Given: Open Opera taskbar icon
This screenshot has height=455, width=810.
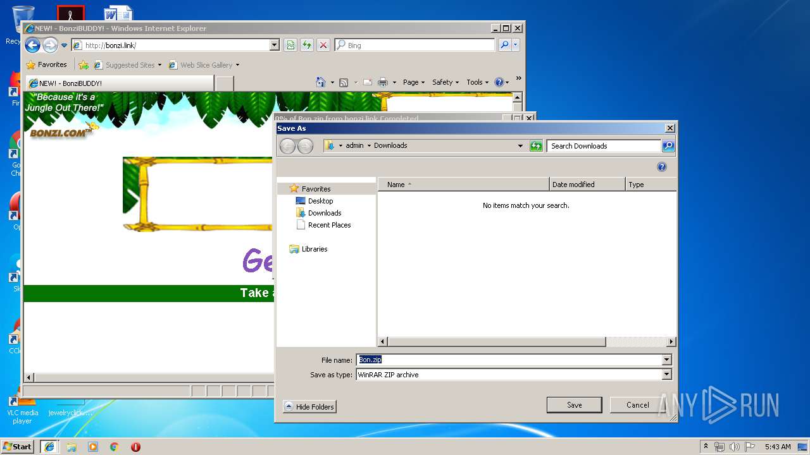Looking at the screenshot, I should (x=135, y=447).
